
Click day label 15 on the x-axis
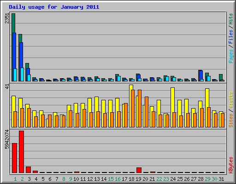[111, 179]
